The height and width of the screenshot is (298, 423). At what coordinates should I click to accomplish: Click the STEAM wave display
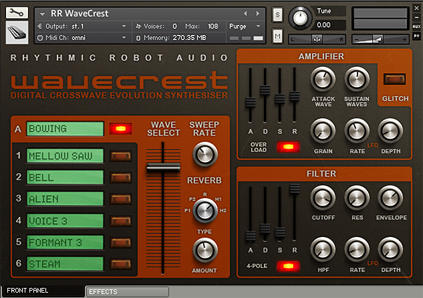point(65,264)
